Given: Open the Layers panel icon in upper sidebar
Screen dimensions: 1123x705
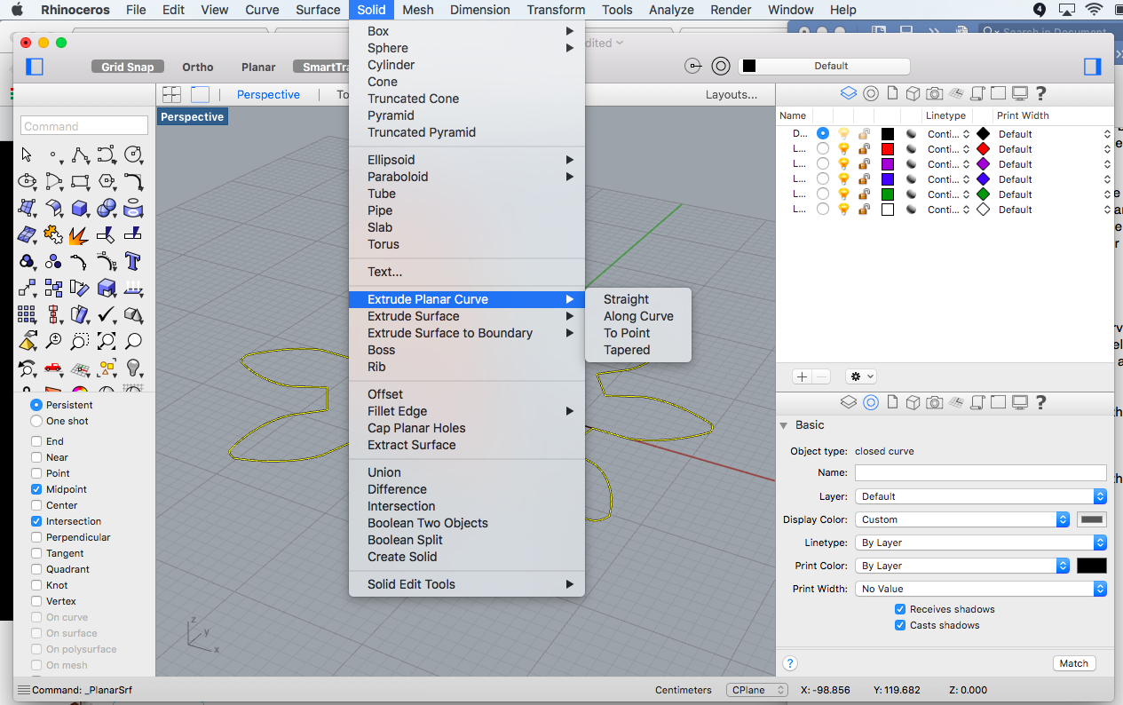Looking at the screenshot, I should [848, 93].
